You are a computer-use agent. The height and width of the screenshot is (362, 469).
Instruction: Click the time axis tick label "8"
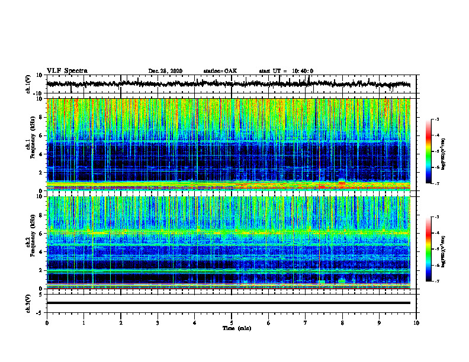point(342,323)
